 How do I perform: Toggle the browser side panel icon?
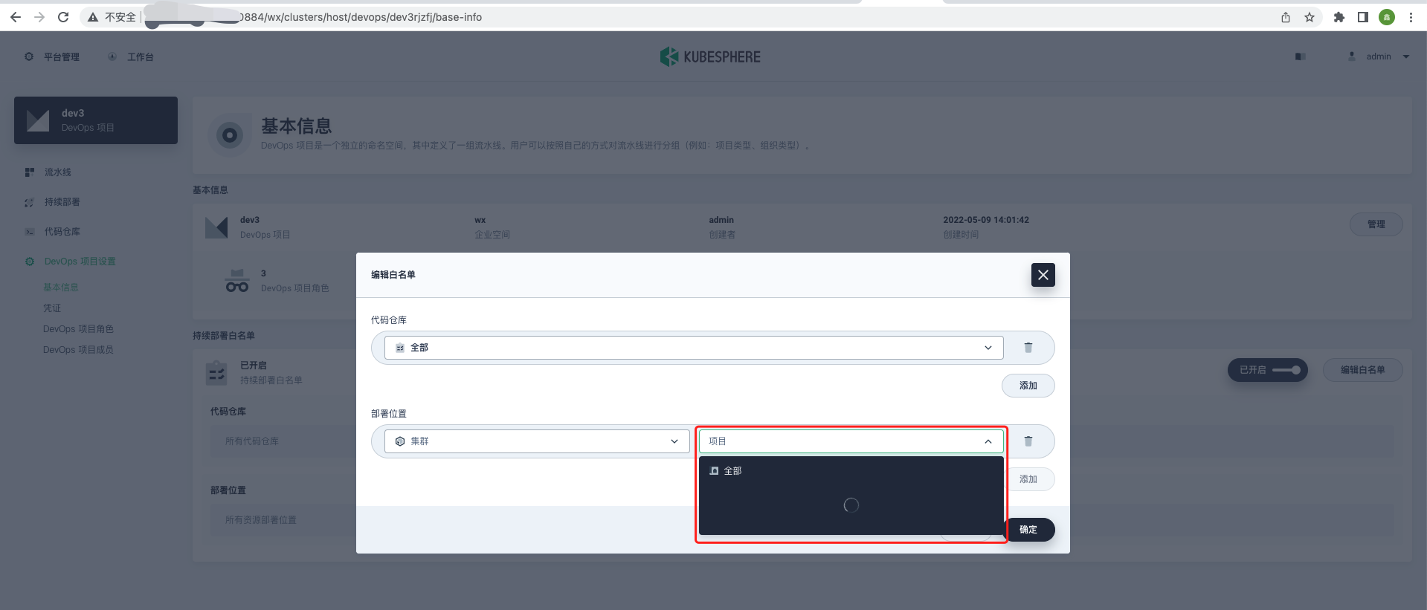1363,17
